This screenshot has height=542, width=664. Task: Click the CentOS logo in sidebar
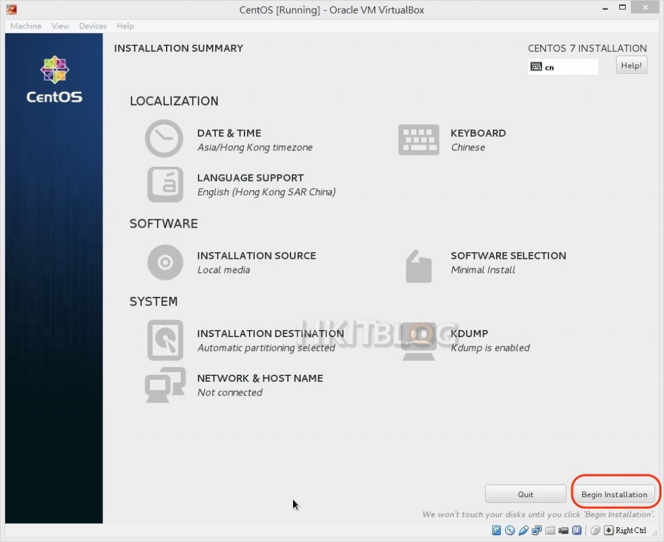coord(54,80)
